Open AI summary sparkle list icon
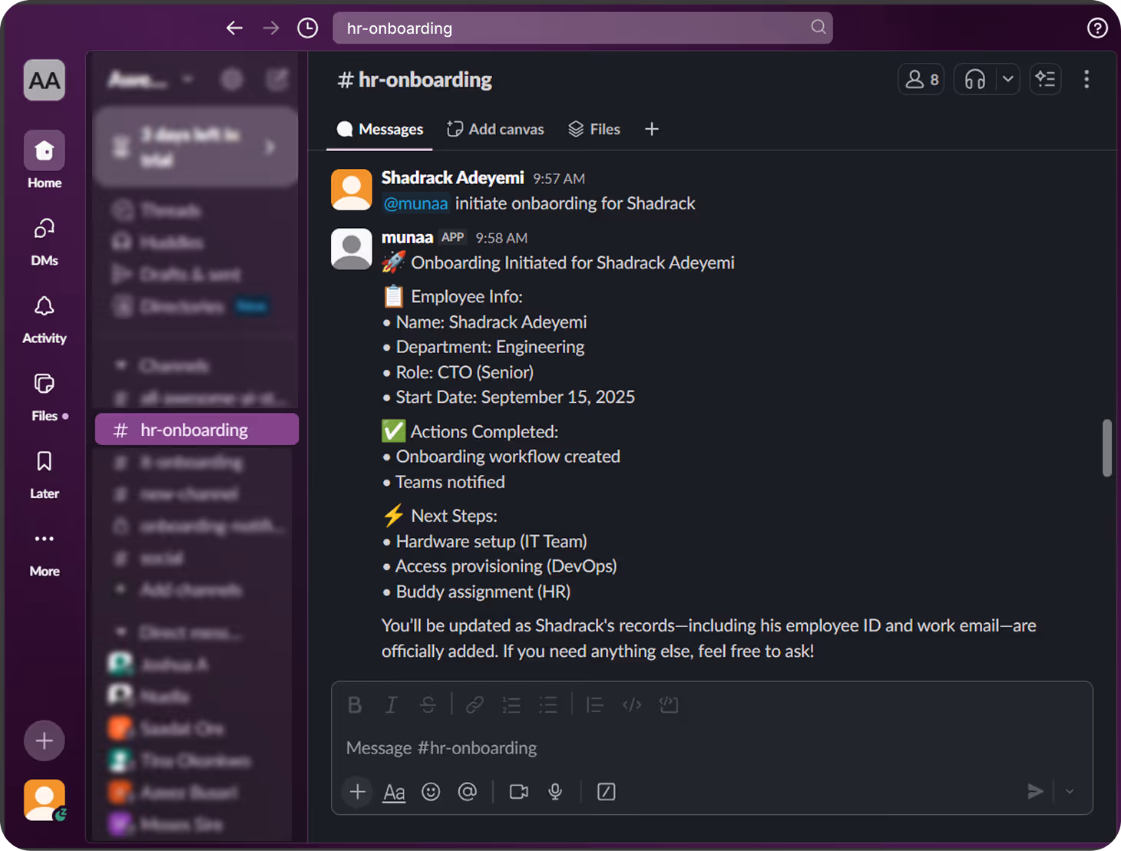The height and width of the screenshot is (851, 1121). tap(1045, 79)
